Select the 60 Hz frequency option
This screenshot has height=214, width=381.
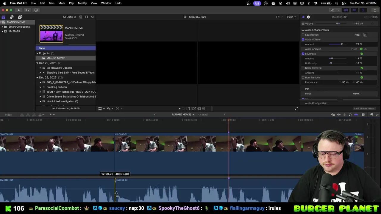(x=354, y=82)
